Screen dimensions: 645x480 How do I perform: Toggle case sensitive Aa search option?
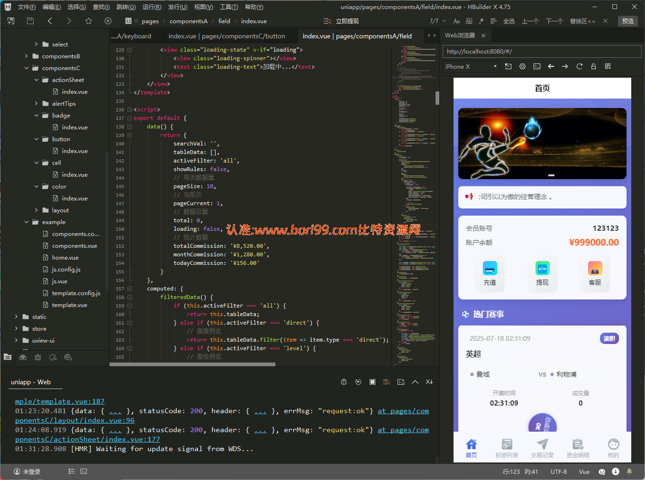click(x=456, y=21)
